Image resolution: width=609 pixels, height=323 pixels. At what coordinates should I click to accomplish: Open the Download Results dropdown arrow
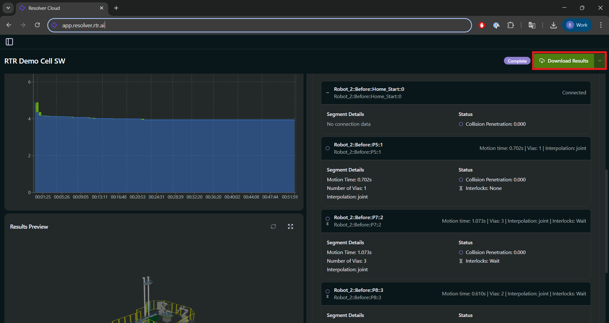click(x=599, y=61)
